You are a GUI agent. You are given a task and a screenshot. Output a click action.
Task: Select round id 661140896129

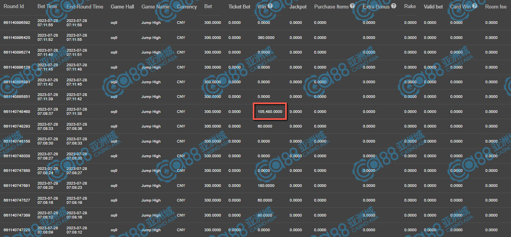coord(17,67)
